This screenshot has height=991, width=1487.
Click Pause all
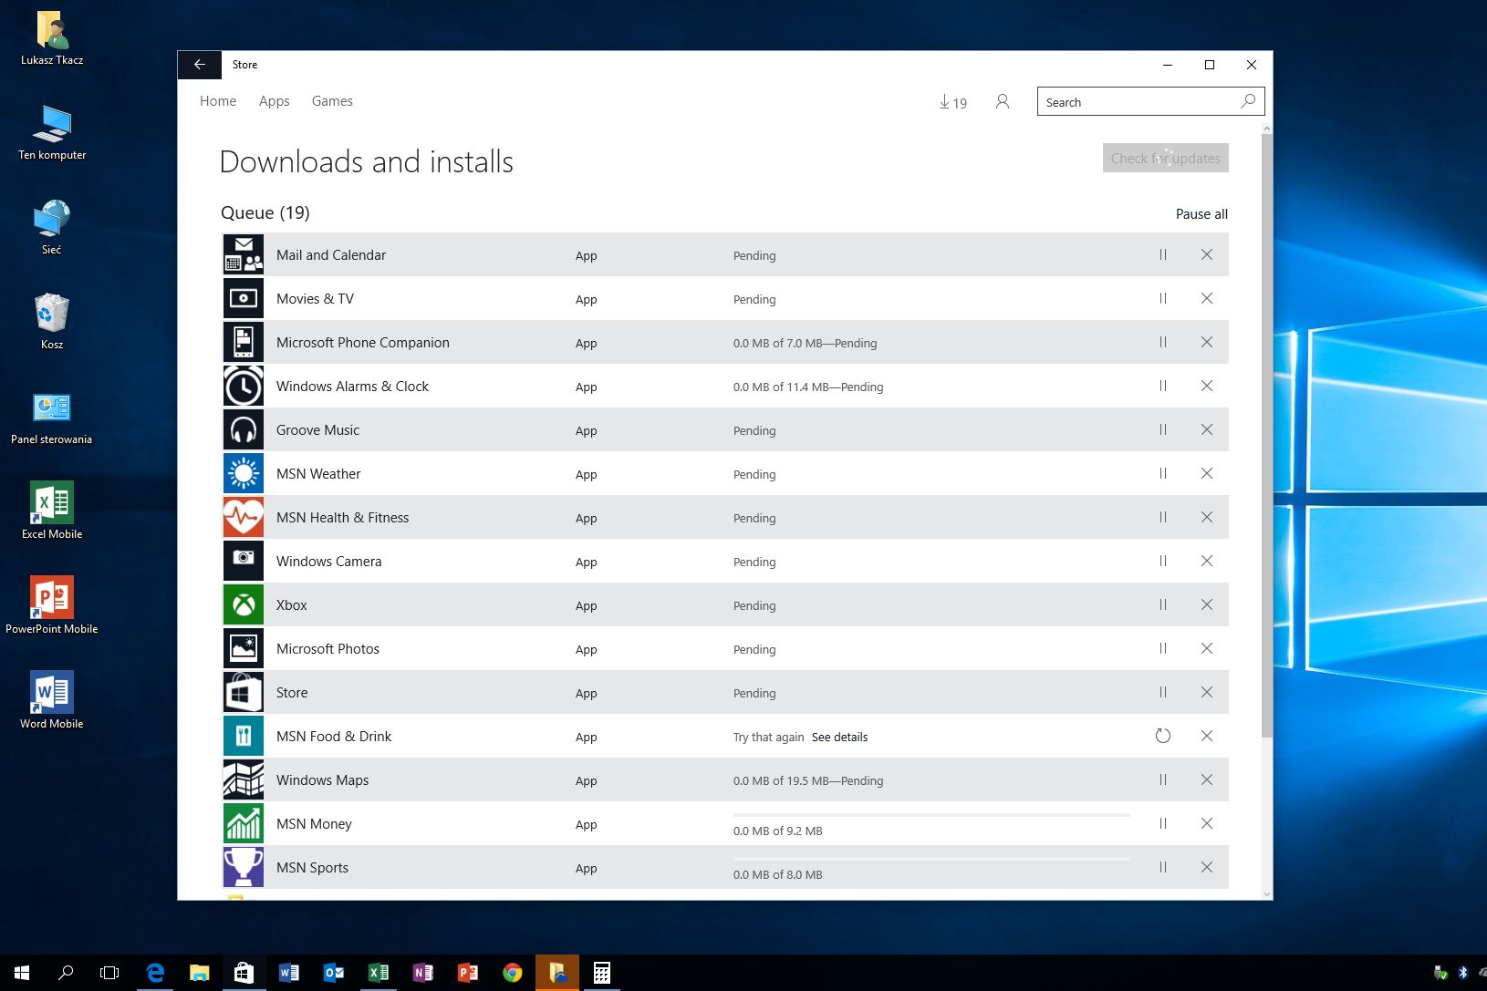(1201, 214)
